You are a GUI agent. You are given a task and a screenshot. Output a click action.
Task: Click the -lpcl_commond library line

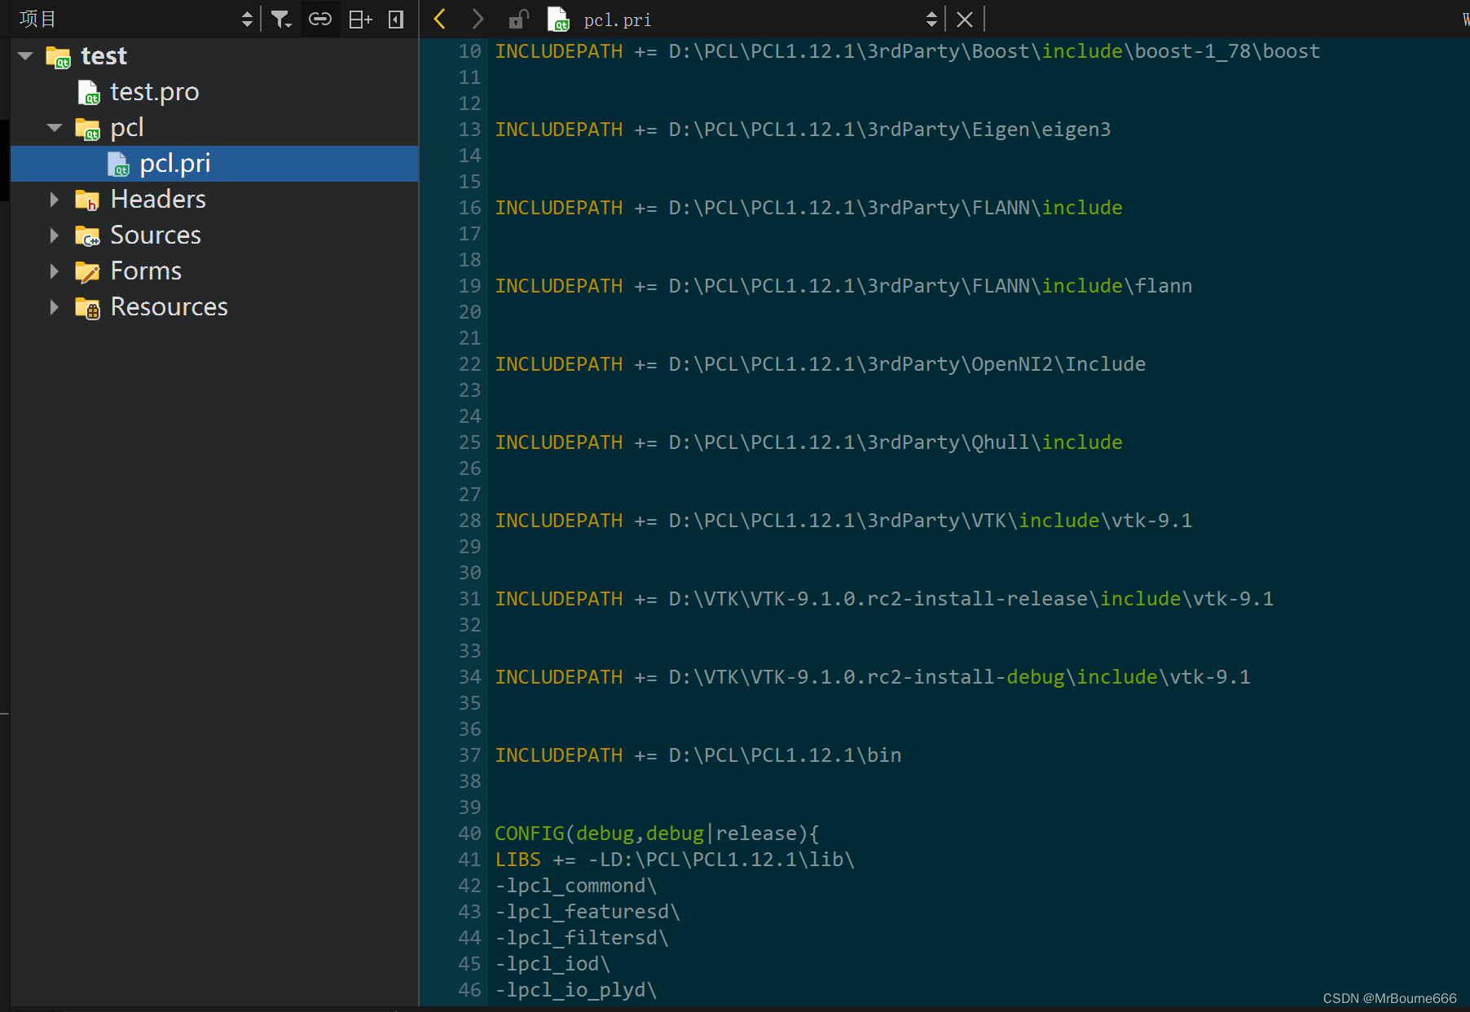[x=575, y=886]
